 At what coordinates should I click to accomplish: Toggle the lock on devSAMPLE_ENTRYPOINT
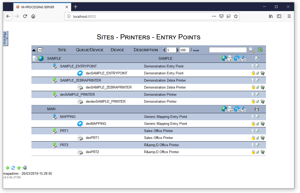pos(253,73)
